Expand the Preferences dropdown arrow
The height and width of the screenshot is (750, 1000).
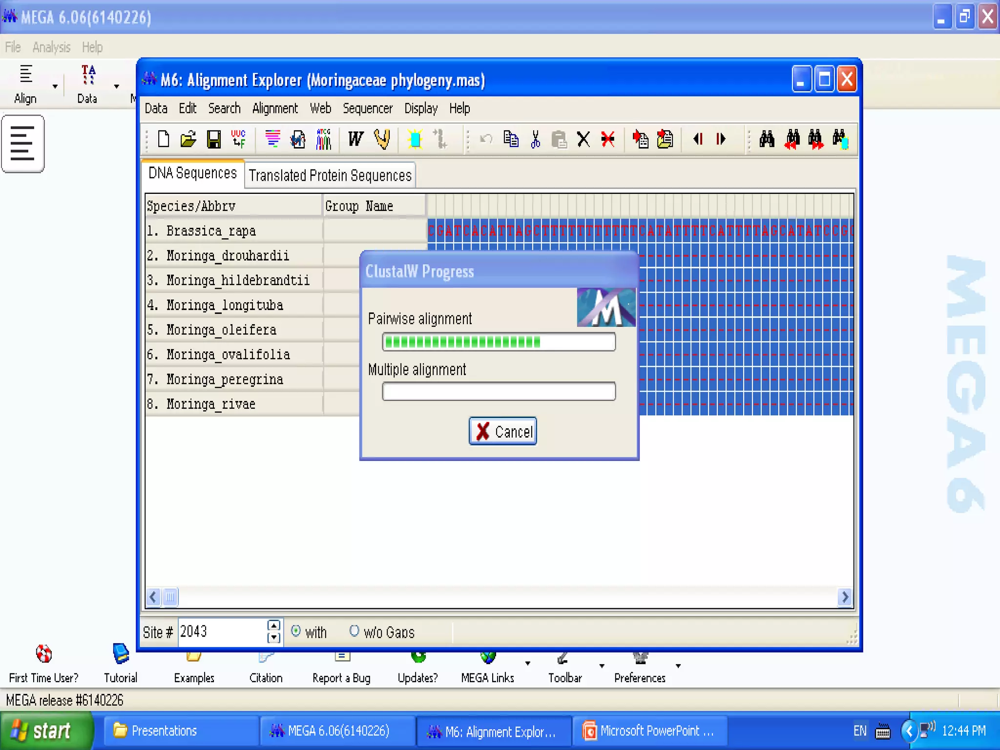(678, 666)
